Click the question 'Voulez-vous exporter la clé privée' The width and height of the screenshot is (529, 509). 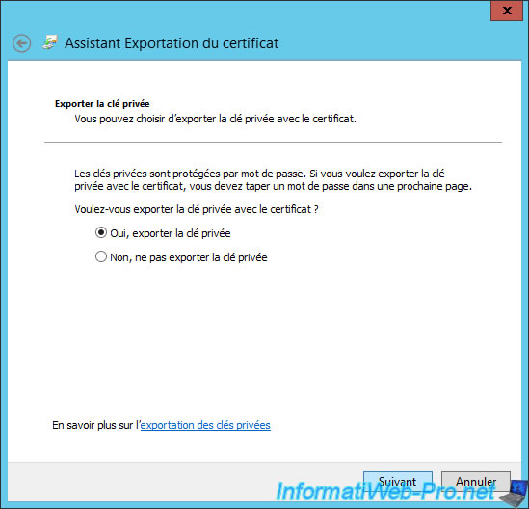pyautogui.click(x=197, y=209)
